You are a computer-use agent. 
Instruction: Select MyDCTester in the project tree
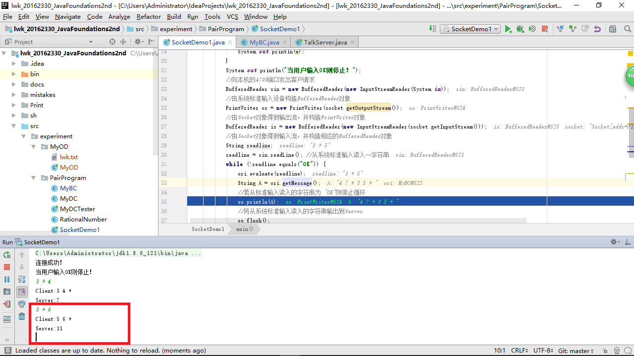(77, 209)
